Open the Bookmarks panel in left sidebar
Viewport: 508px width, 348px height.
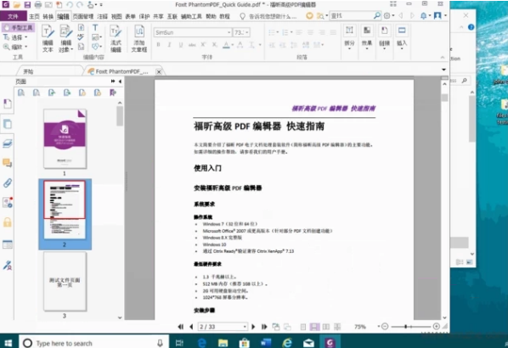pyautogui.click(x=7, y=104)
